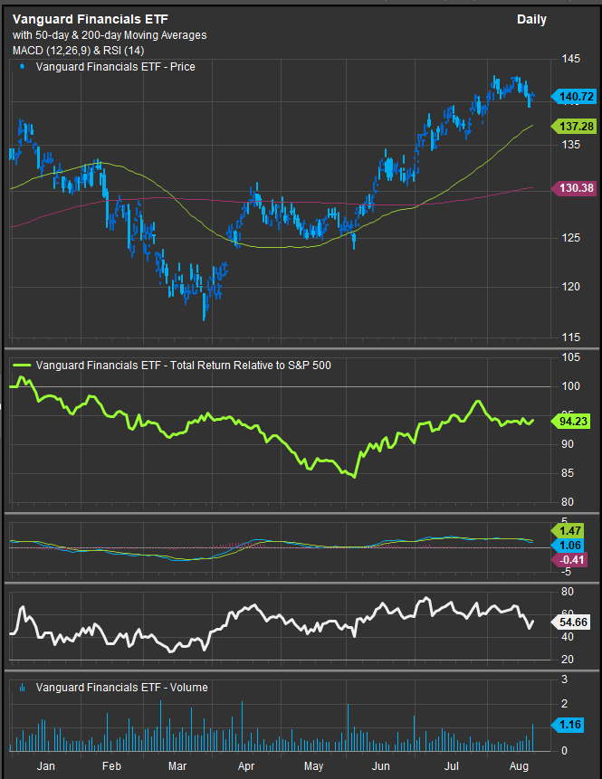Click the May month axis label
This screenshot has width=602, height=779.
coord(313,766)
